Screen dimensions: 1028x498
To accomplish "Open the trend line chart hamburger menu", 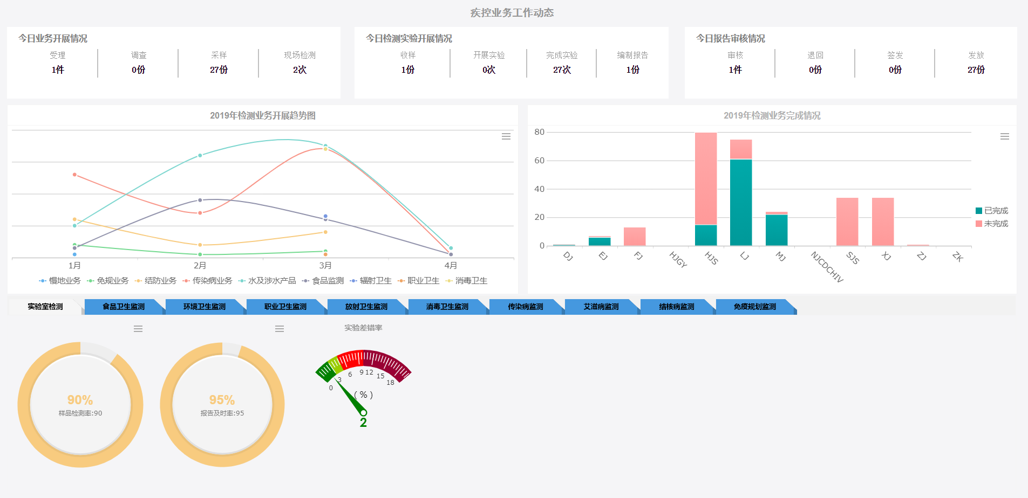I will [x=506, y=136].
